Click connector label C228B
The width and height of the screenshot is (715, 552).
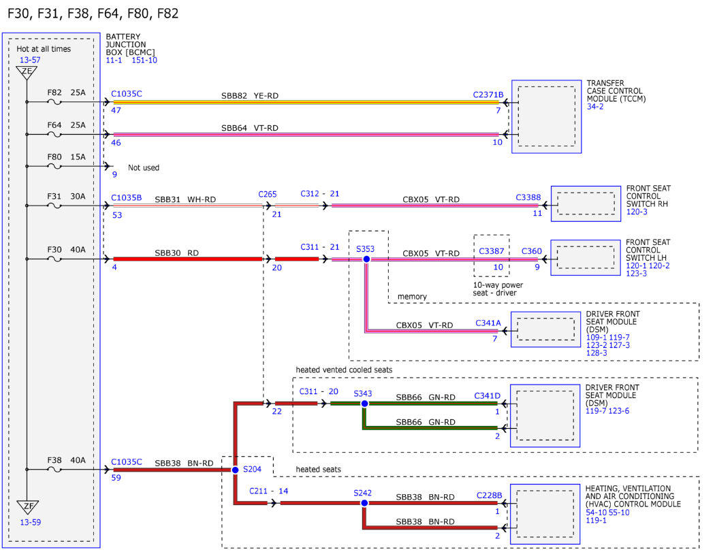490,495
